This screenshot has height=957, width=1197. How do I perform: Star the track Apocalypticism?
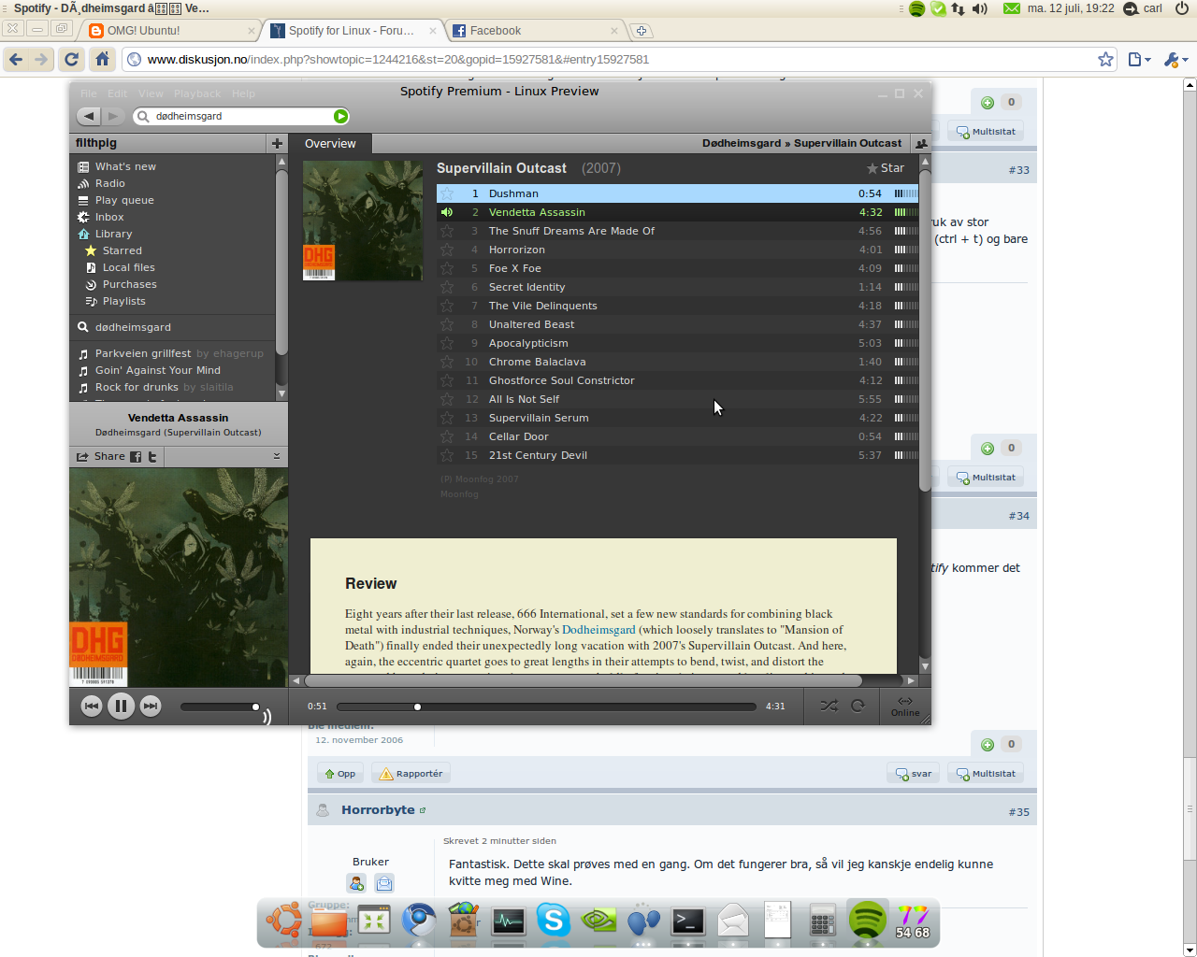(447, 343)
